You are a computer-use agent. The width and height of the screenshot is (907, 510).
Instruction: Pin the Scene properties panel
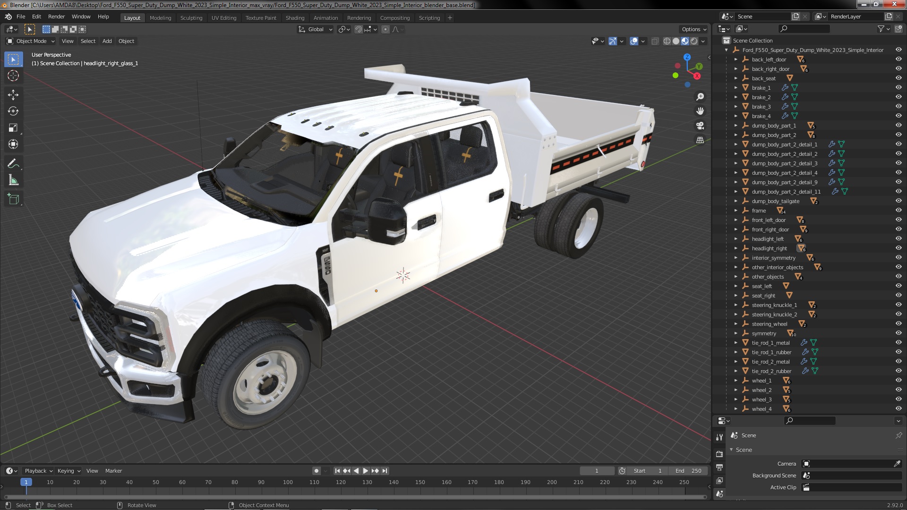tap(898, 435)
